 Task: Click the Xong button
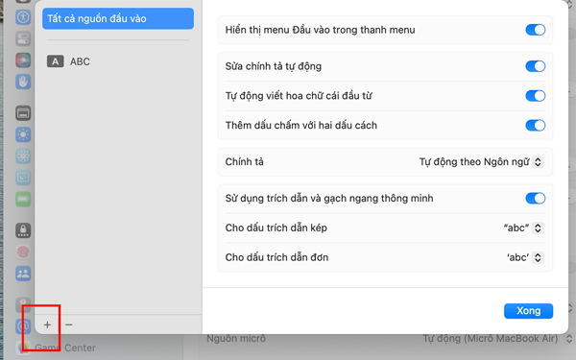[x=528, y=311]
